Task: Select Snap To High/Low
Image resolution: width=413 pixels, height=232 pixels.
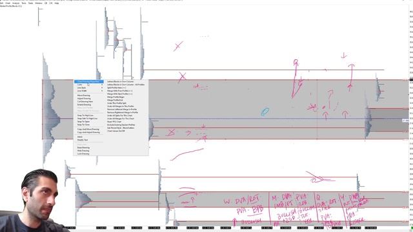Action: coord(85,115)
